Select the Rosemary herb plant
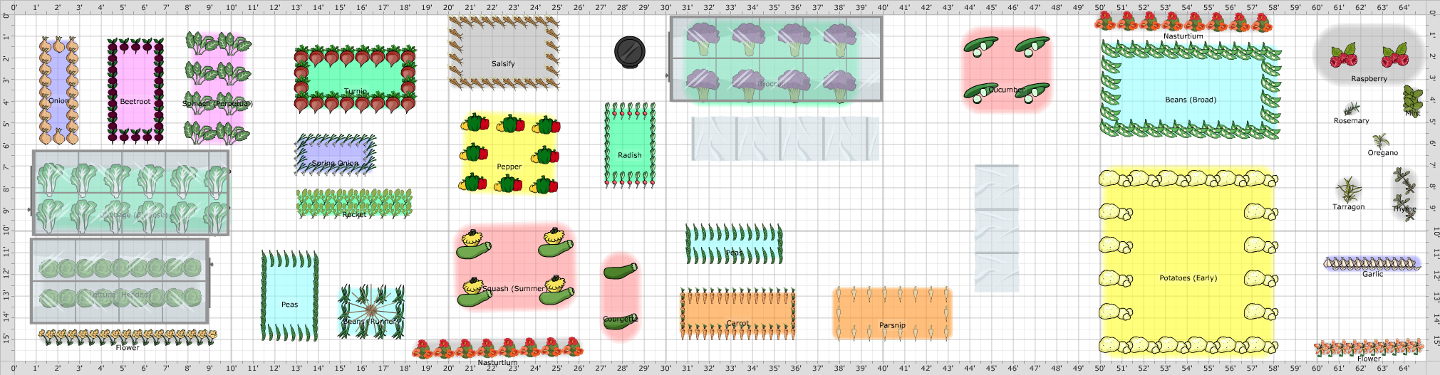This screenshot has width=1440, height=375. [1351, 110]
